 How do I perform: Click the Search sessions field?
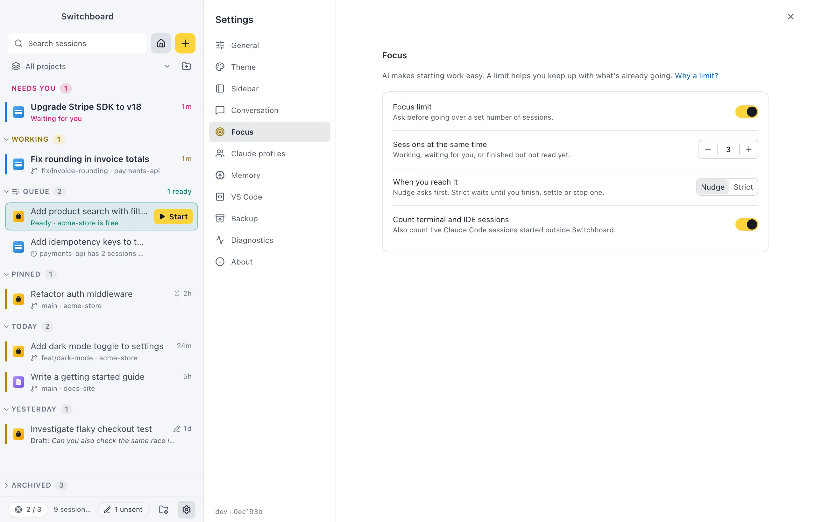[77, 43]
